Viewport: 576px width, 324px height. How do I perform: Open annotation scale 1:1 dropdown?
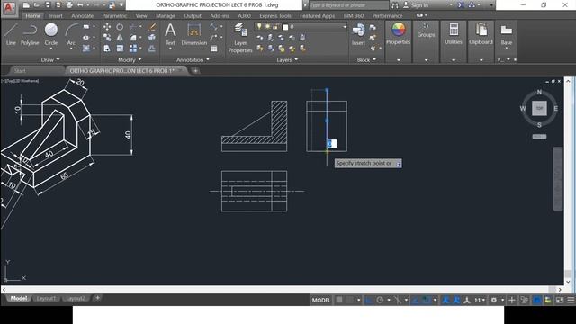click(x=480, y=300)
